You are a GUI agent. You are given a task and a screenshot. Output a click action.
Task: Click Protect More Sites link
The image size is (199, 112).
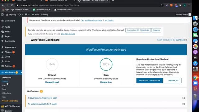[x=10, y=101]
